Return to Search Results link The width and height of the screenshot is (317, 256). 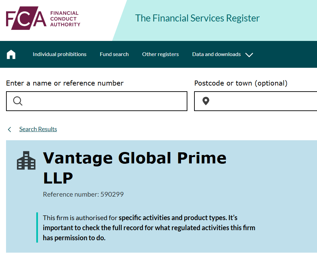pyautogui.click(x=38, y=129)
